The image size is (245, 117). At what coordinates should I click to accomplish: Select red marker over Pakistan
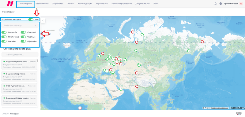click(x=137, y=86)
